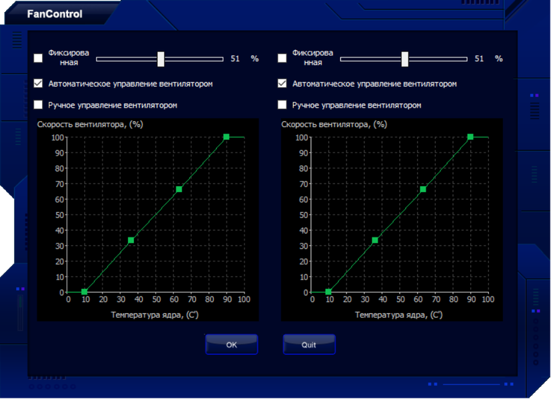Select right graph curve point at 10°C
Image resolution: width=551 pixels, height=399 pixels.
click(x=328, y=292)
